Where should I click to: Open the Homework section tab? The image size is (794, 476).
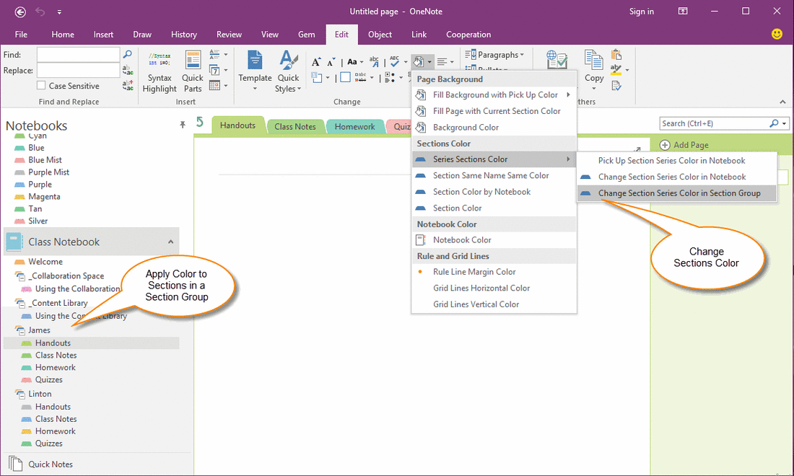354,126
